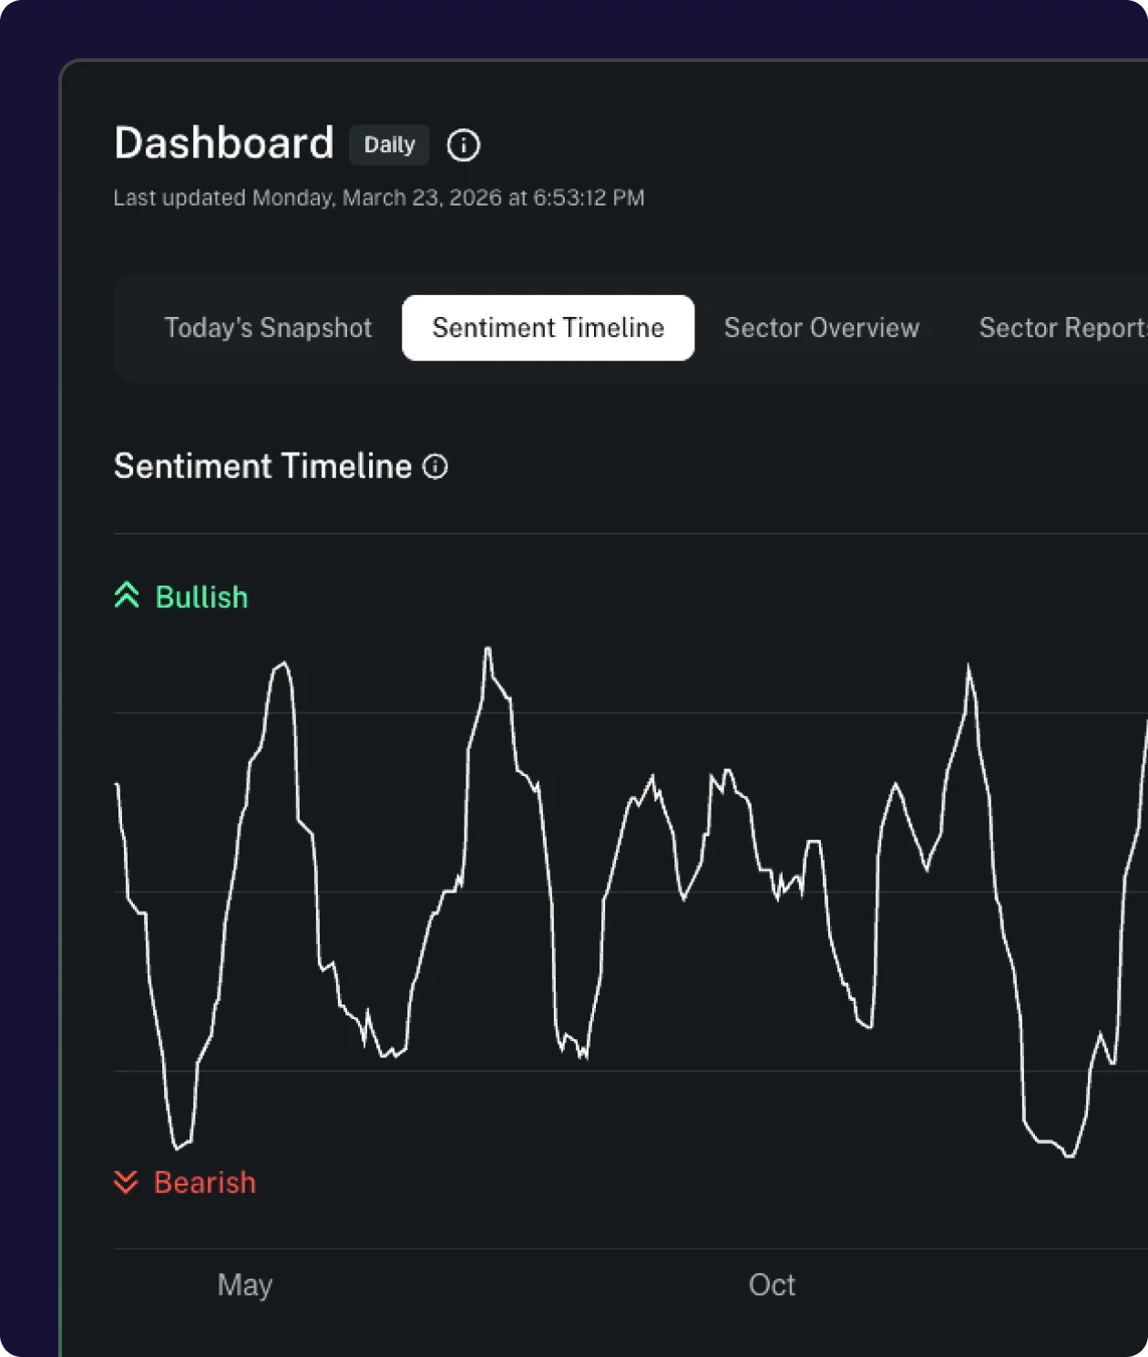Click the info icon beside Sentiment Timeline heading
Image resolution: width=1148 pixels, height=1357 pixels.
[436, 466]
